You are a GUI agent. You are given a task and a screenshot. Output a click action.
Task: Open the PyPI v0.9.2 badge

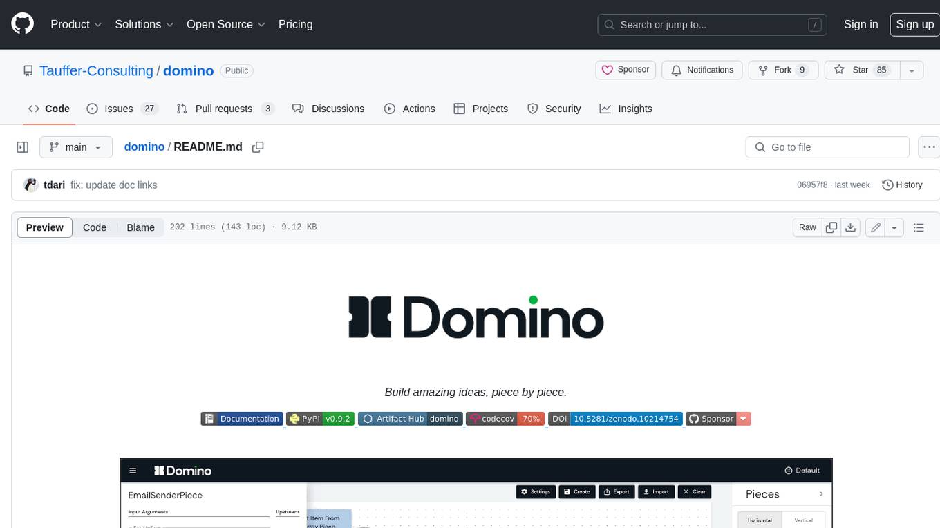[321, 419]
